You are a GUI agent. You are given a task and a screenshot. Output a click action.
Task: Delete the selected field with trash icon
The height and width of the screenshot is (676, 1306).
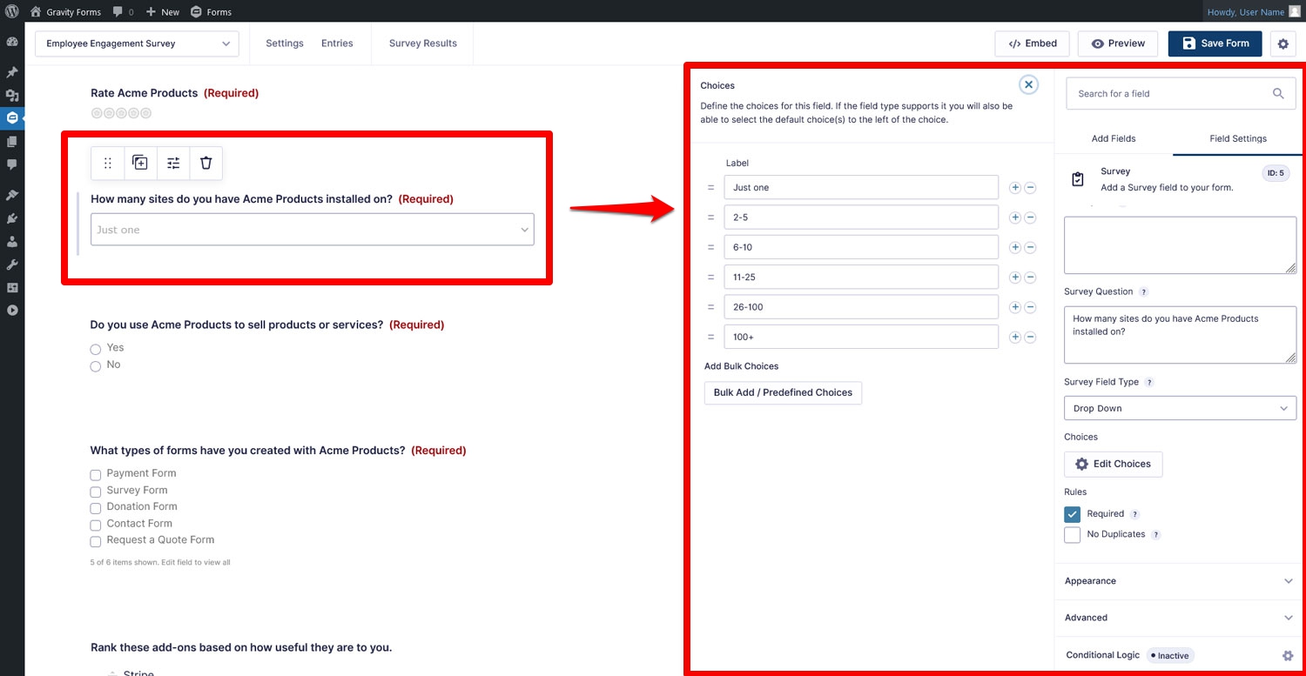click(x=206, y=163)
